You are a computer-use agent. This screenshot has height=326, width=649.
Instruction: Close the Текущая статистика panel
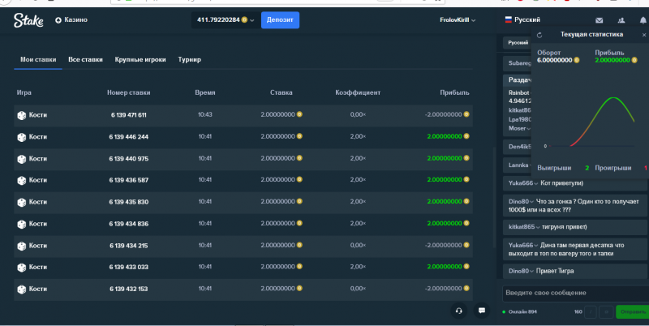pos(644,35)
